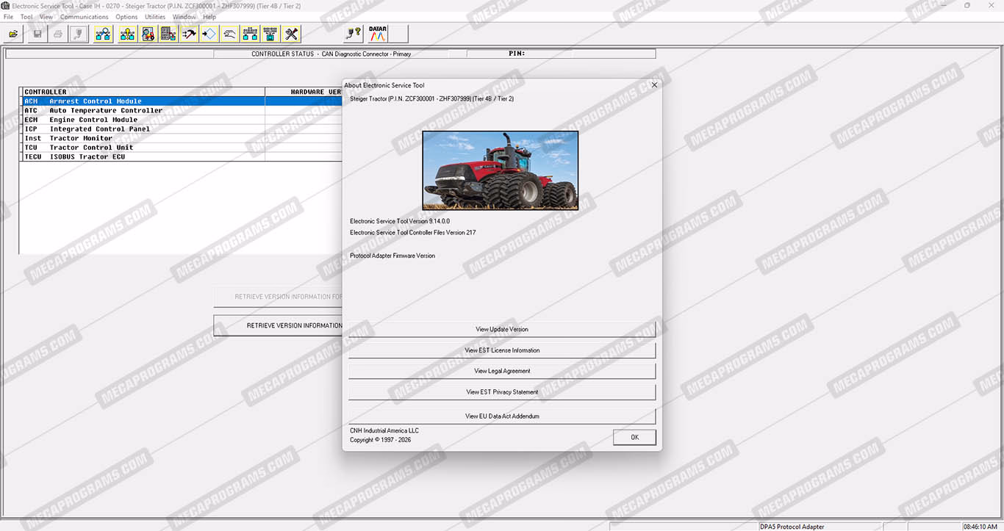Open the Tool menu
Image resolution: width=1004 pixels, height=531 pixels.
[26, 17]
